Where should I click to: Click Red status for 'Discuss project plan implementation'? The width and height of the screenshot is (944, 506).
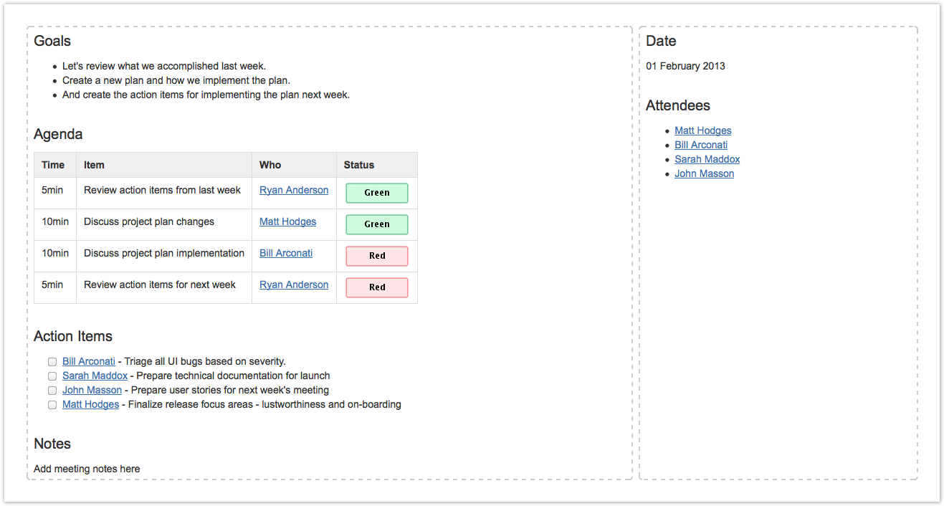coord(377,256)
